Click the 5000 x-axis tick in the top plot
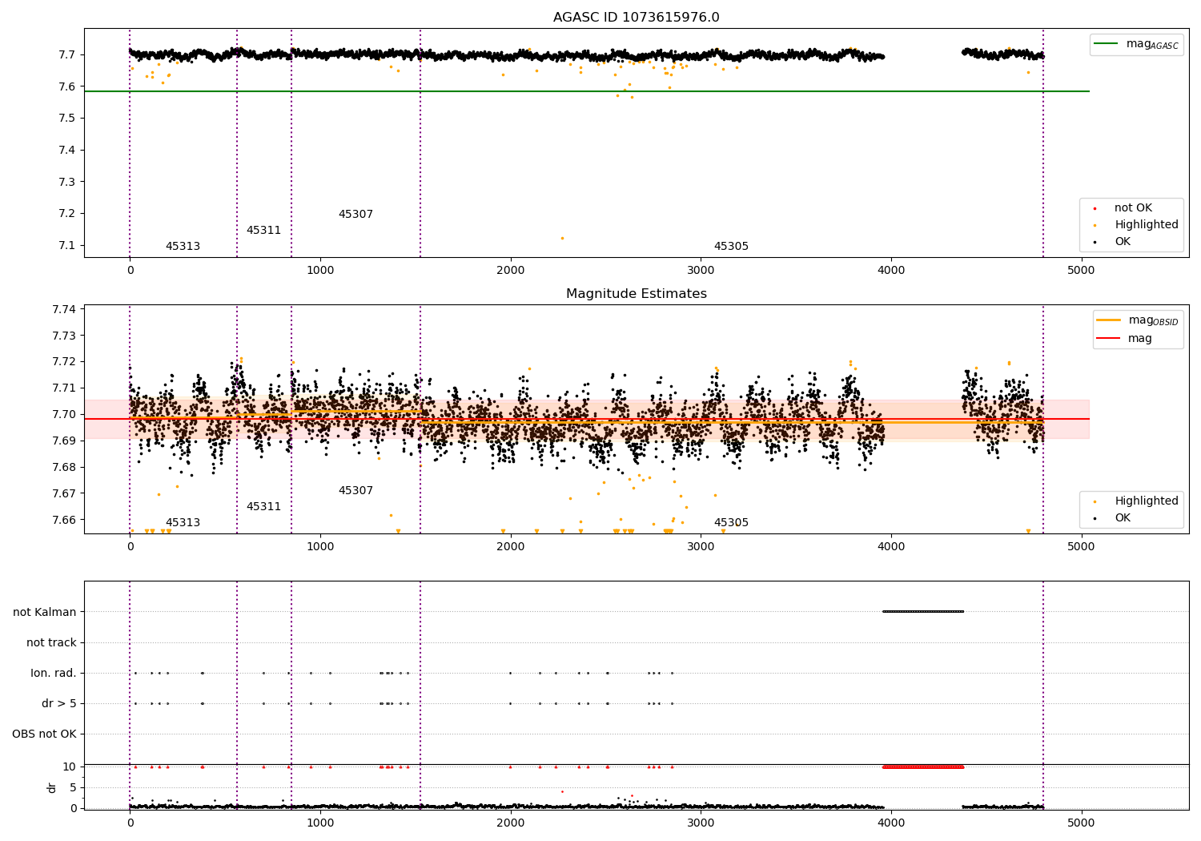 click(1081, 271)
